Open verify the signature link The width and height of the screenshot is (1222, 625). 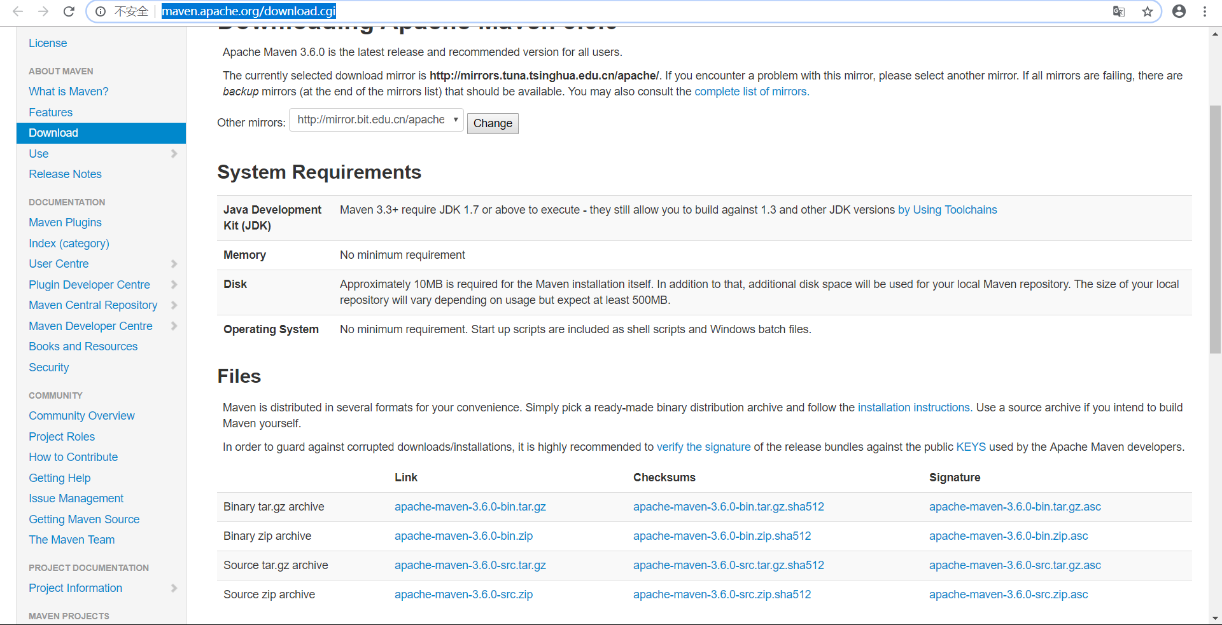(x=704, y=447)
